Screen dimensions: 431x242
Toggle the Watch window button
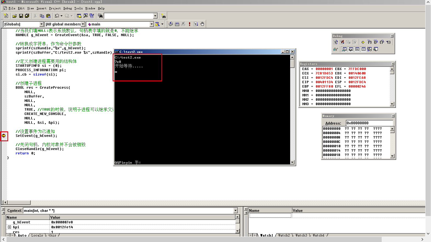[x=344, y=49]
